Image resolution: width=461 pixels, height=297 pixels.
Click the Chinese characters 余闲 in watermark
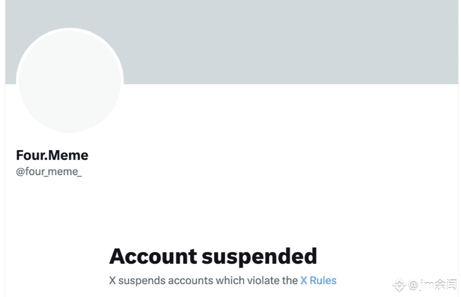point(446,284)
